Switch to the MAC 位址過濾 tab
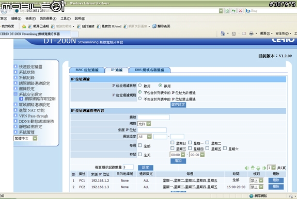This screenshot has height=199, width=297. pos(87,70)
